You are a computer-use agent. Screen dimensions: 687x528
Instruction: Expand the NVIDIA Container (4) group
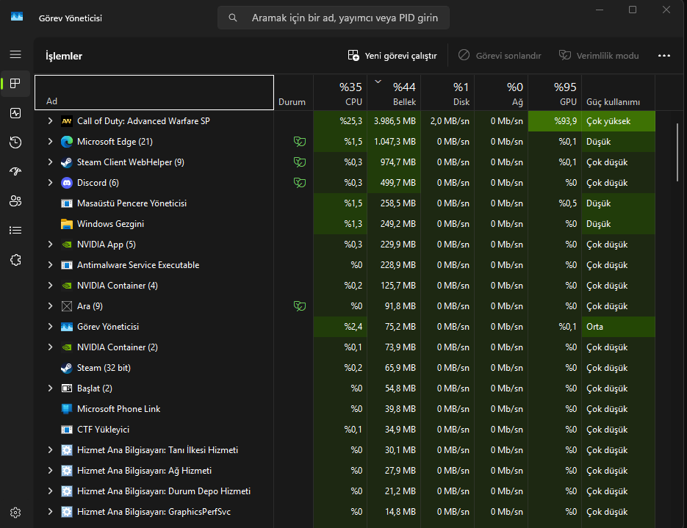50,286
